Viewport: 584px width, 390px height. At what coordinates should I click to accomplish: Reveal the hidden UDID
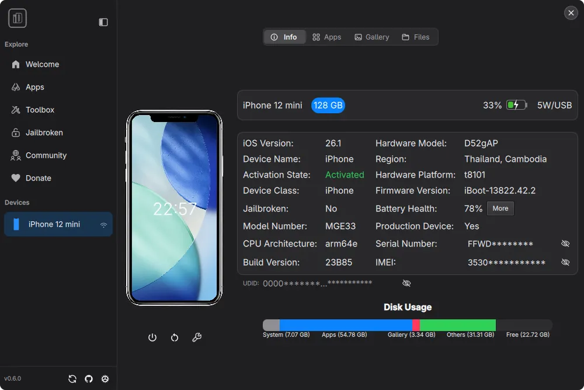(x=406, y=284)
